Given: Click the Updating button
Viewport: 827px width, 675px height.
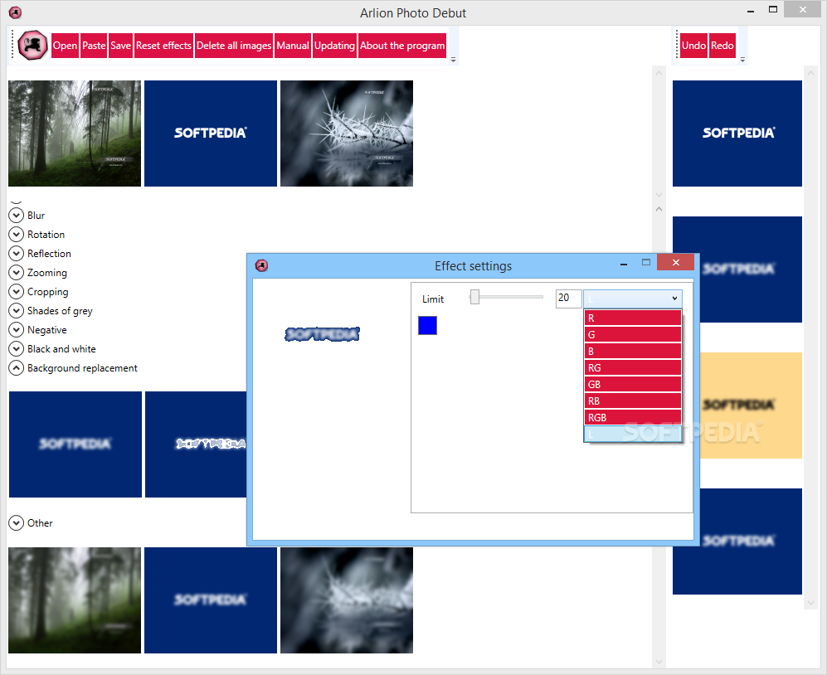Looking at the screenshot, I should (x=334, y=46).
